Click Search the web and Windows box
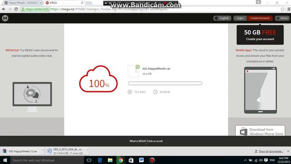The width and height of the screenshot is (291, 164). [x=47, y=160]
